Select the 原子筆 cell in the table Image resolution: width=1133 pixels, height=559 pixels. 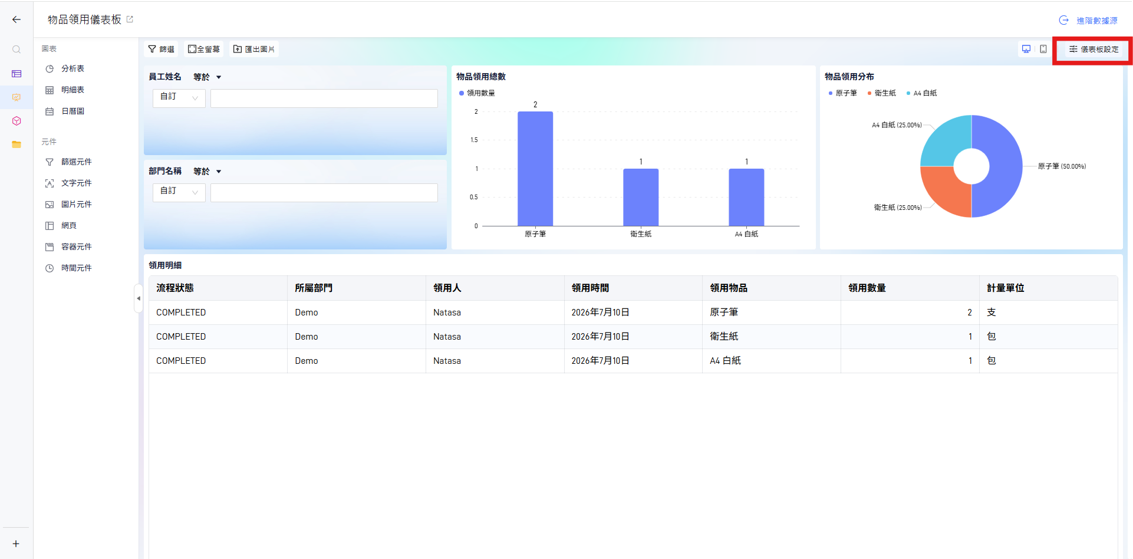coord(772,313)
